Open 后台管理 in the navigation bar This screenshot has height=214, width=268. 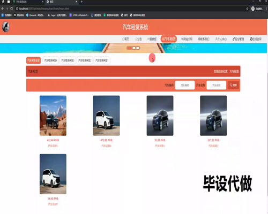238,39
